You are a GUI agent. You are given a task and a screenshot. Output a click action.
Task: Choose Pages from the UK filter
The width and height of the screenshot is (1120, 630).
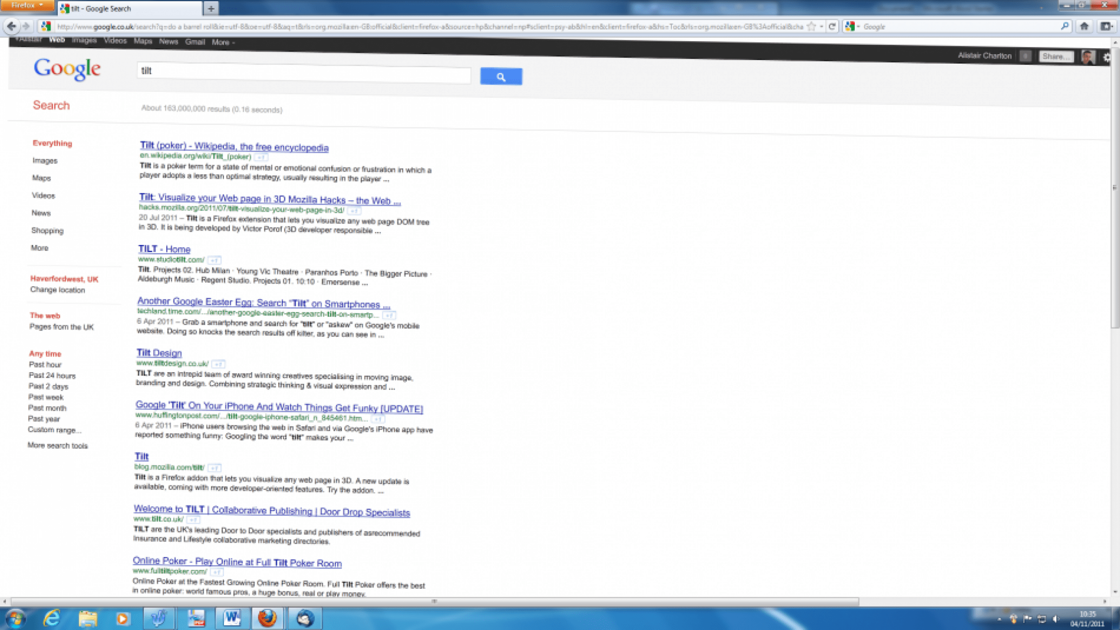tap(61, 327)
